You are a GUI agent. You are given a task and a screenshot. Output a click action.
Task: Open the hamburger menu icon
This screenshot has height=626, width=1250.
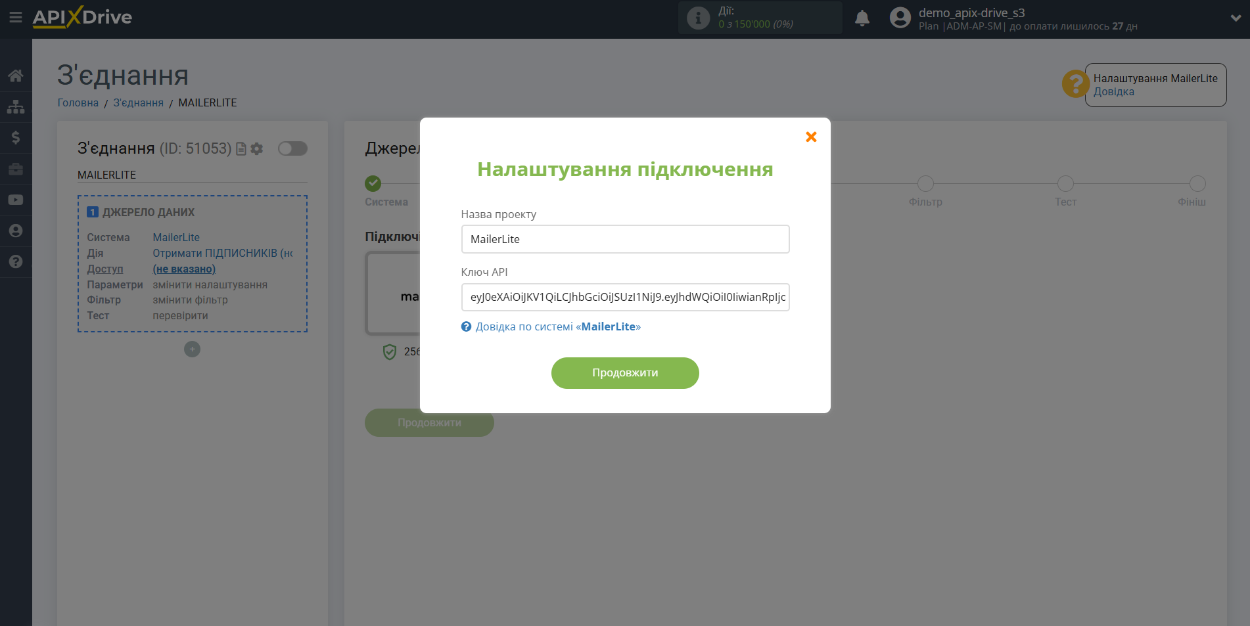pos(16,17)
